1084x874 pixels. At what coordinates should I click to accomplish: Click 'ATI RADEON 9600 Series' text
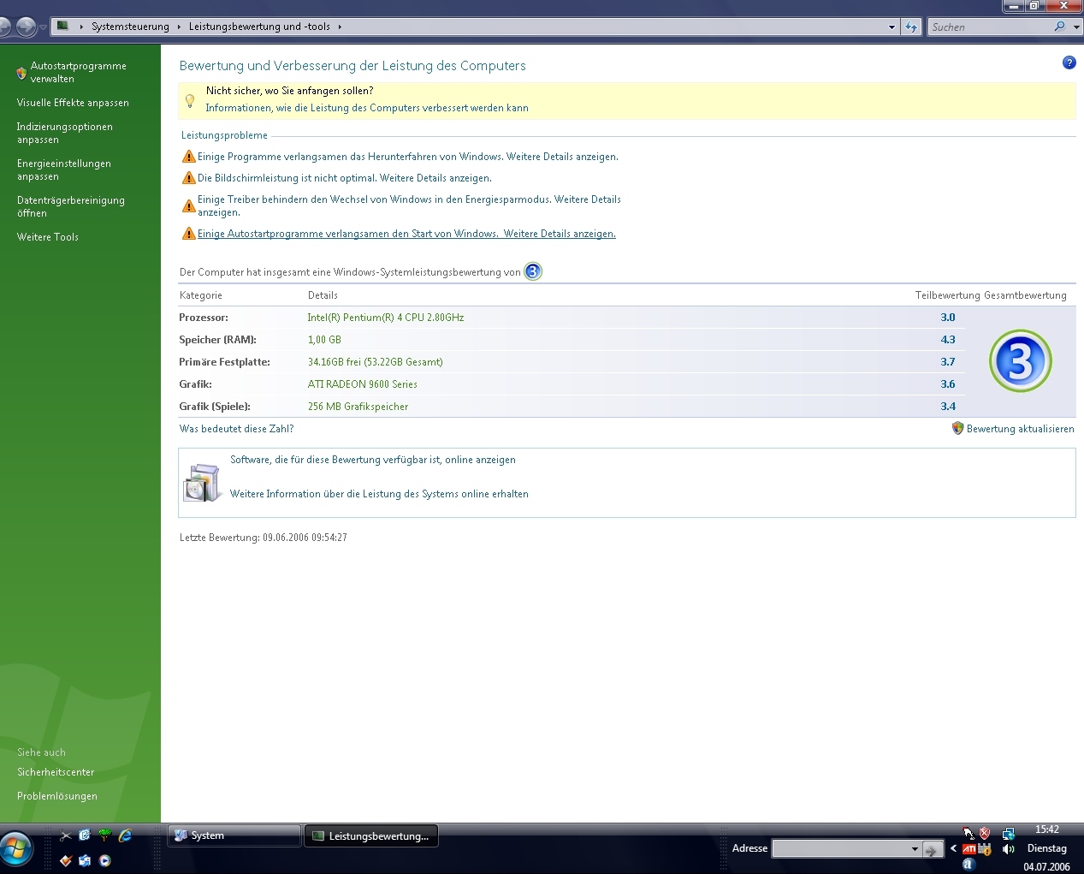coord(362,384)
